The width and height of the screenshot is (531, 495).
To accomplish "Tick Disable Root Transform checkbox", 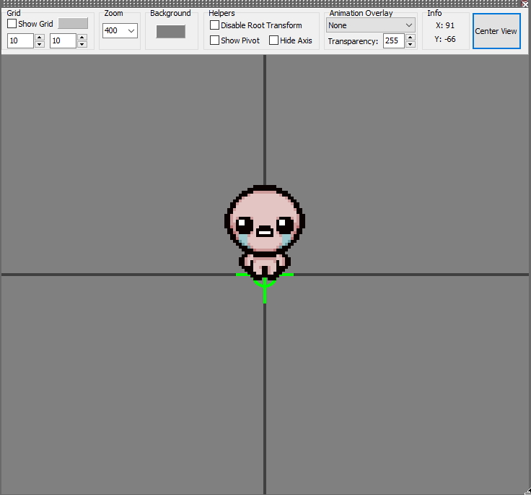I will click(x=214, y=25).
